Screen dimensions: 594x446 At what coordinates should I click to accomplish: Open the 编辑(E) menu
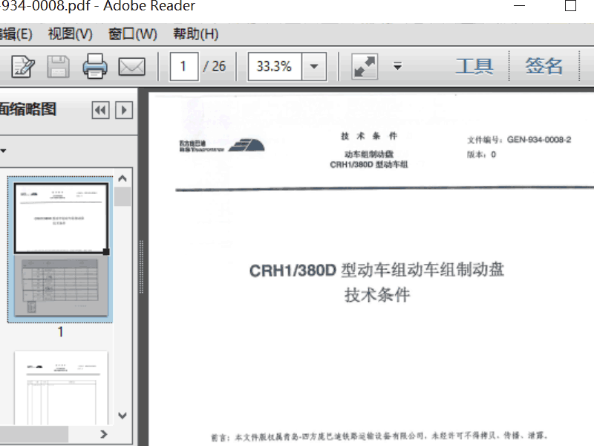click(16, 34)
